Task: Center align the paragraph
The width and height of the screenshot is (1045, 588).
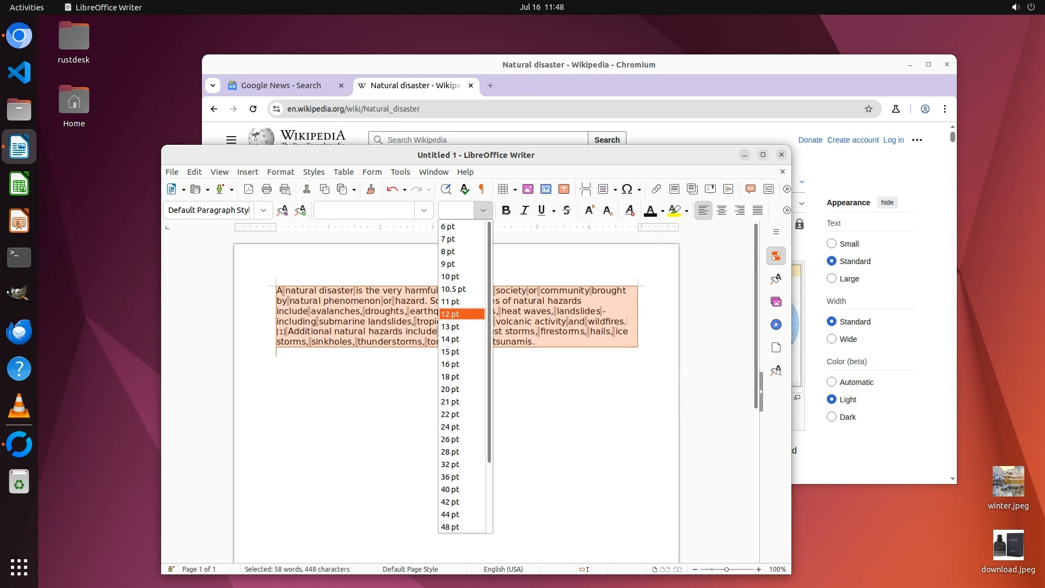Action: point(722,210)
